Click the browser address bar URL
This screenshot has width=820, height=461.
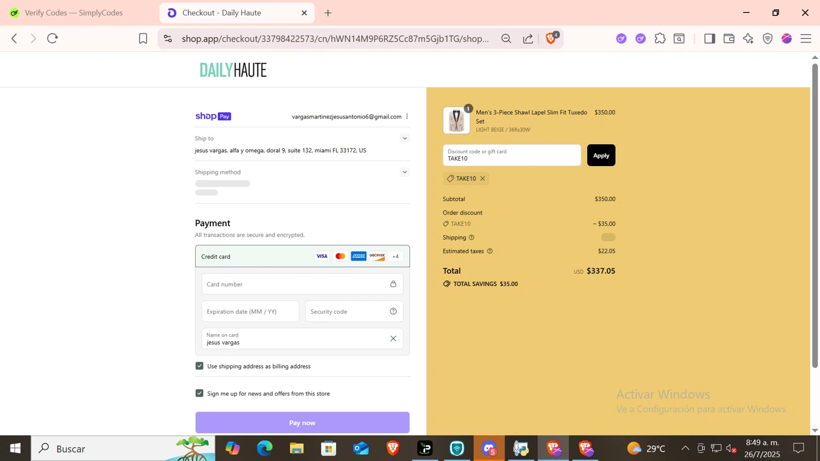click(x=335, y=38)
